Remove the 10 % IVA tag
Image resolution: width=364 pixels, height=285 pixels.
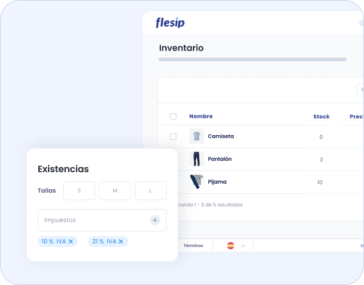coord(71,242)
